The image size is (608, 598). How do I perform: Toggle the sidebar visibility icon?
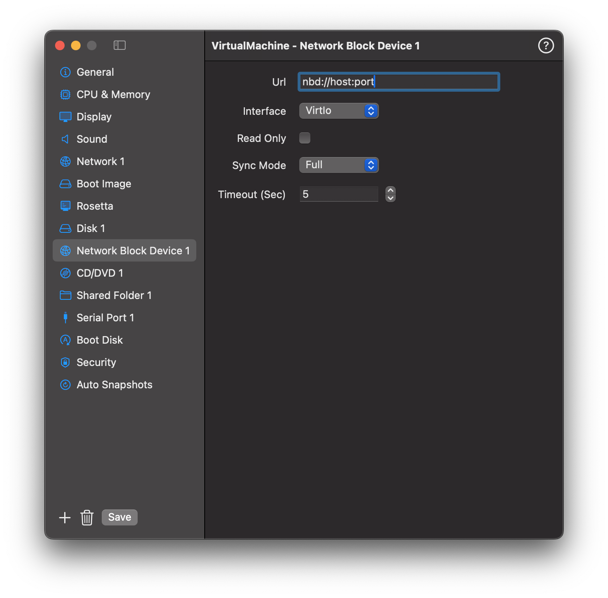pos(119,45)
